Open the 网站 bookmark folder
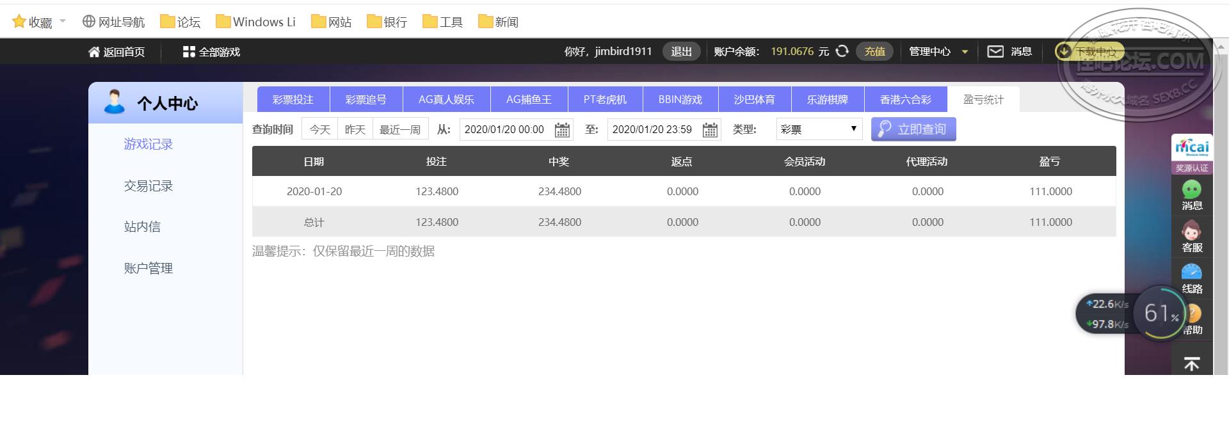This screenshot has height=446, width=1229. tap(332, 22)
